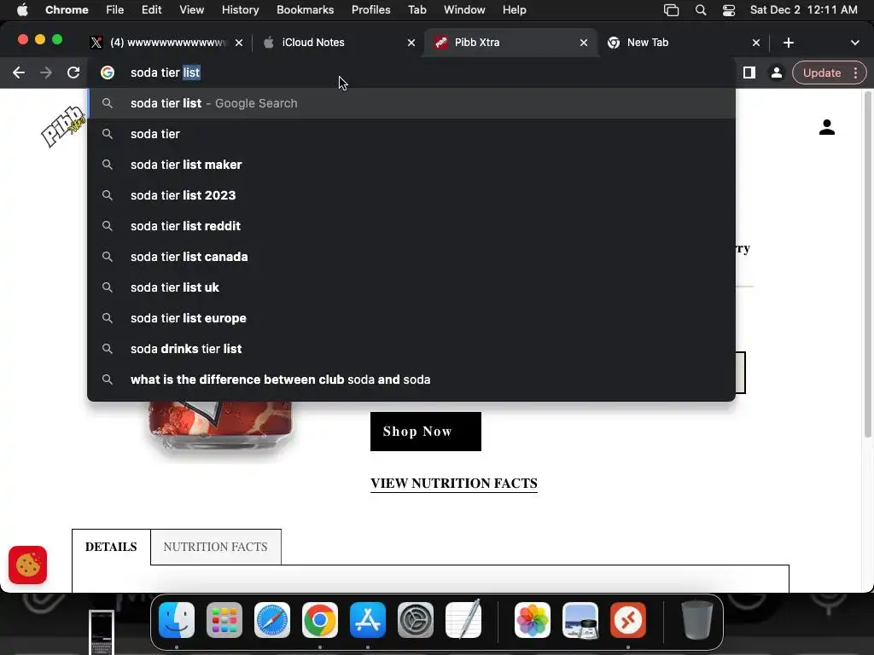Pick the 'soda tier list canada' suggestion
Viewport: 874px width, 655px height.
click(x=411, y=257)
